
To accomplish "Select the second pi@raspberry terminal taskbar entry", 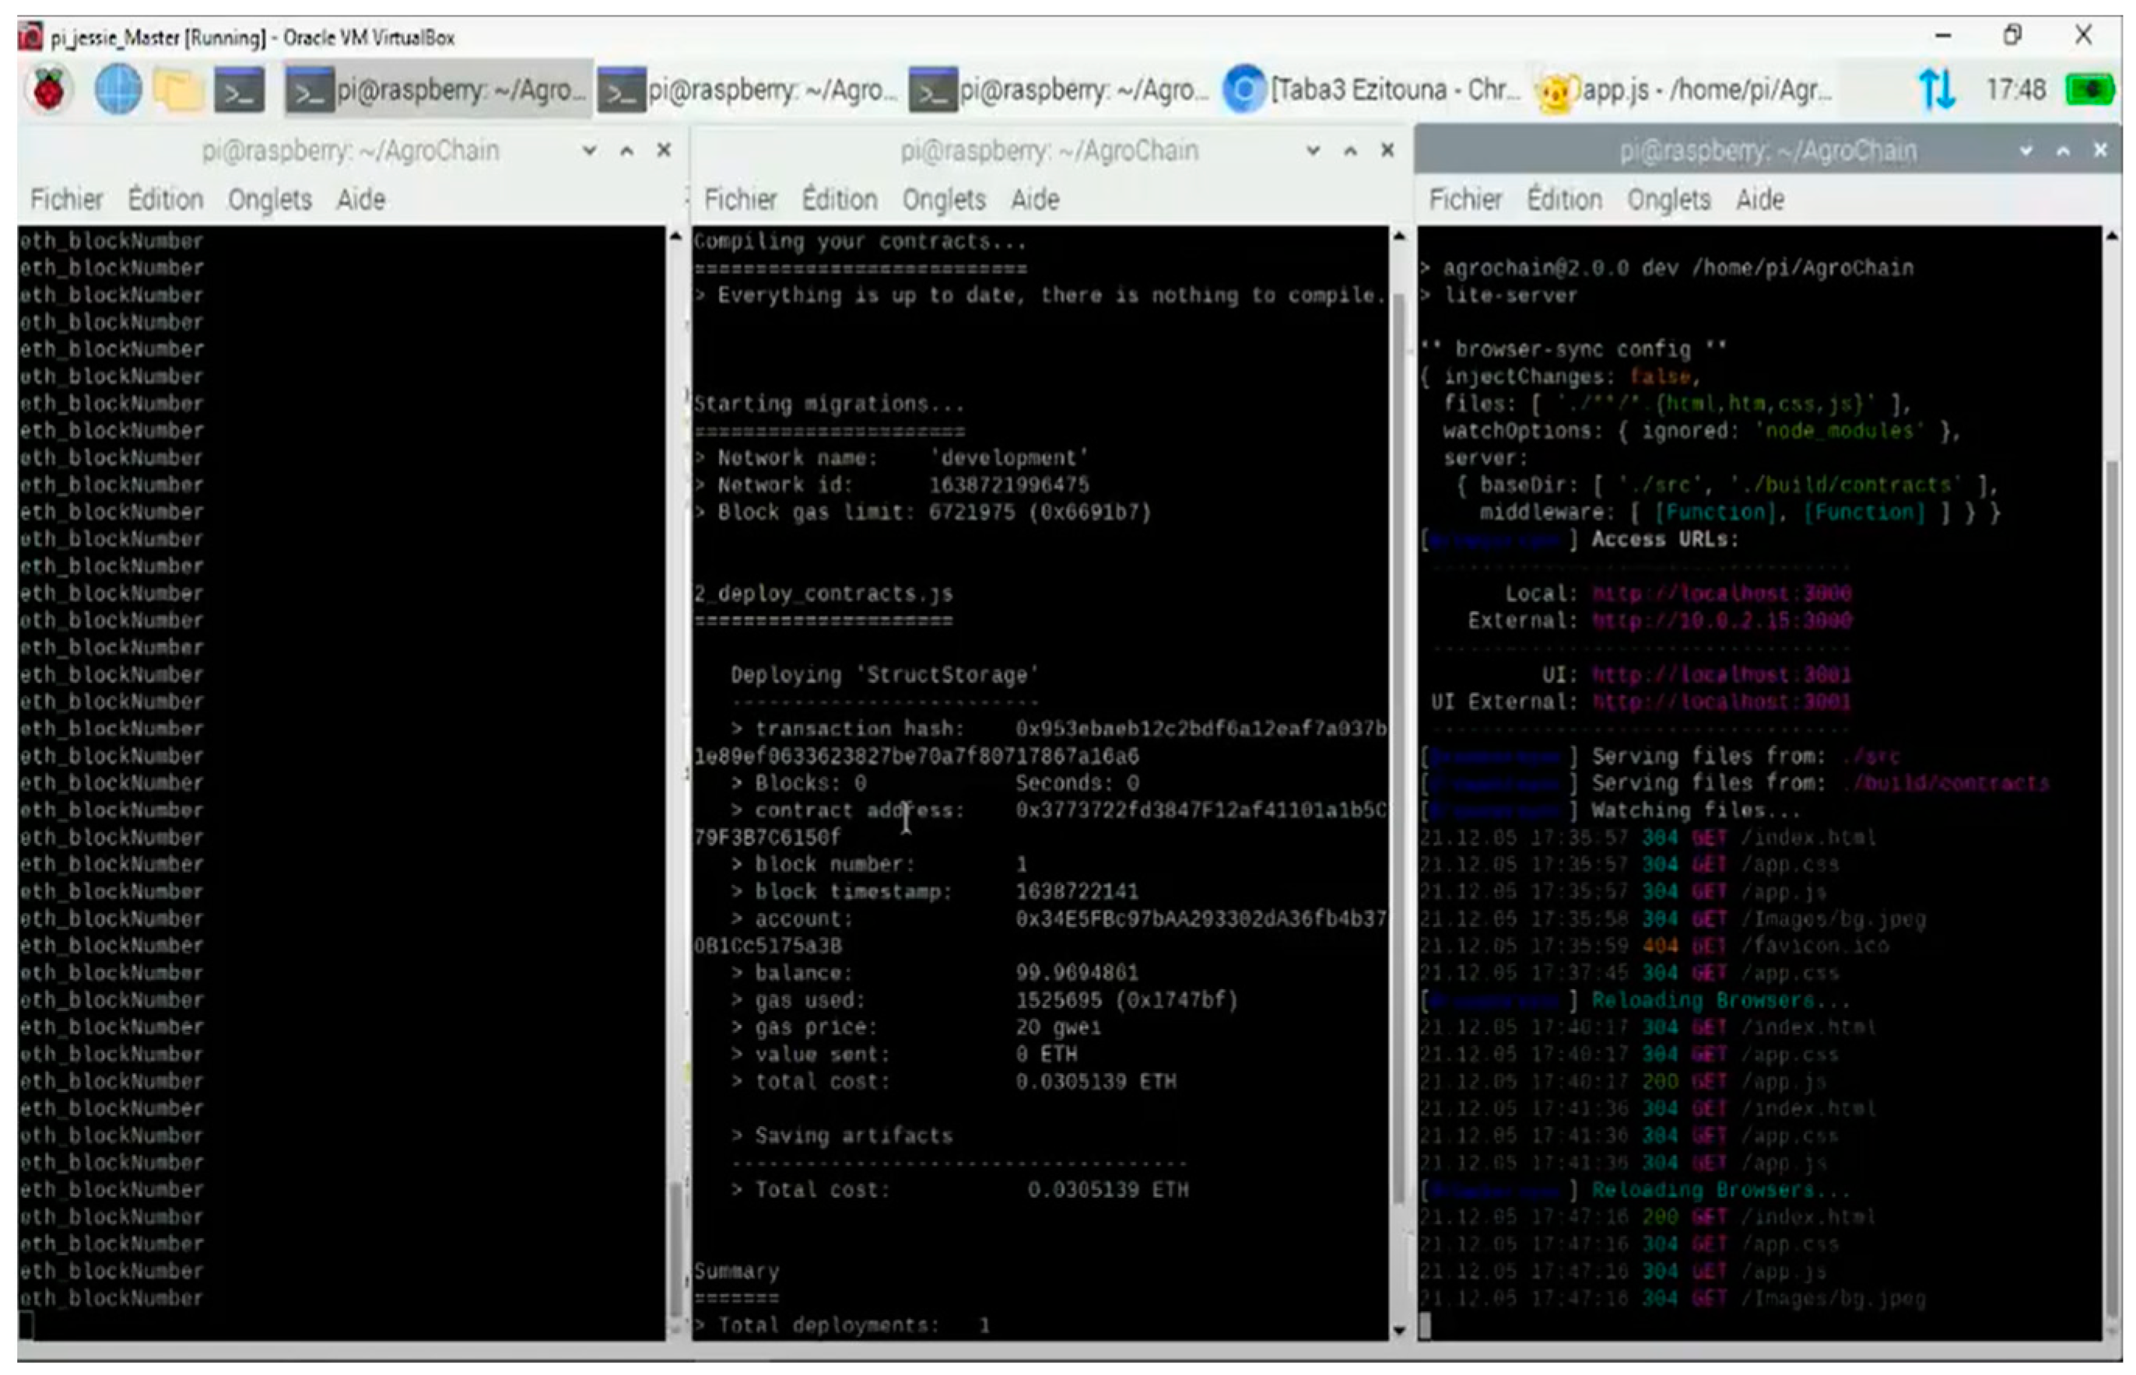I will coord(748,90).
